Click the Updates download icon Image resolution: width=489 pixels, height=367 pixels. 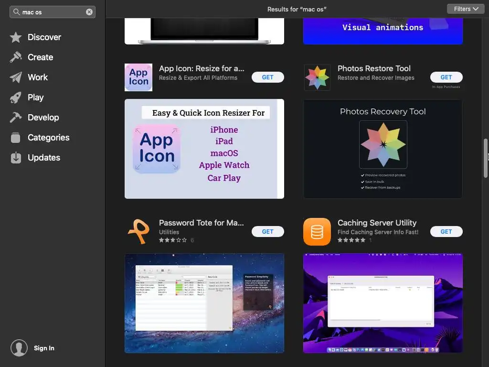coord(16,158)
